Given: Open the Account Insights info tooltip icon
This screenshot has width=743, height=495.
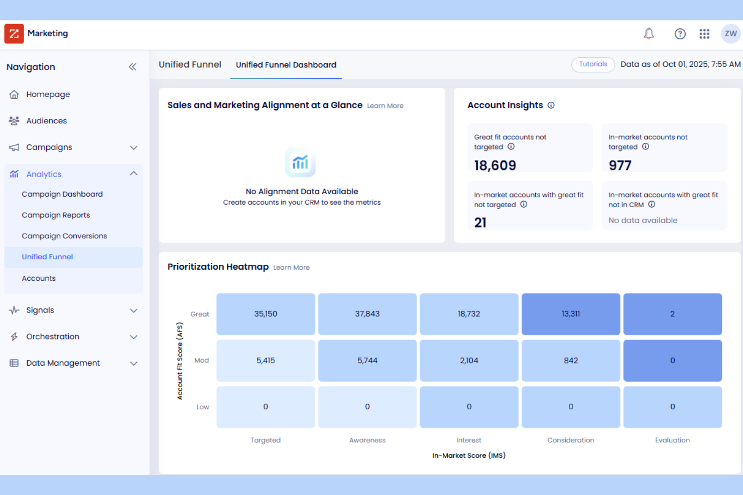Looking at the screenshot, I should coord(551,105).
